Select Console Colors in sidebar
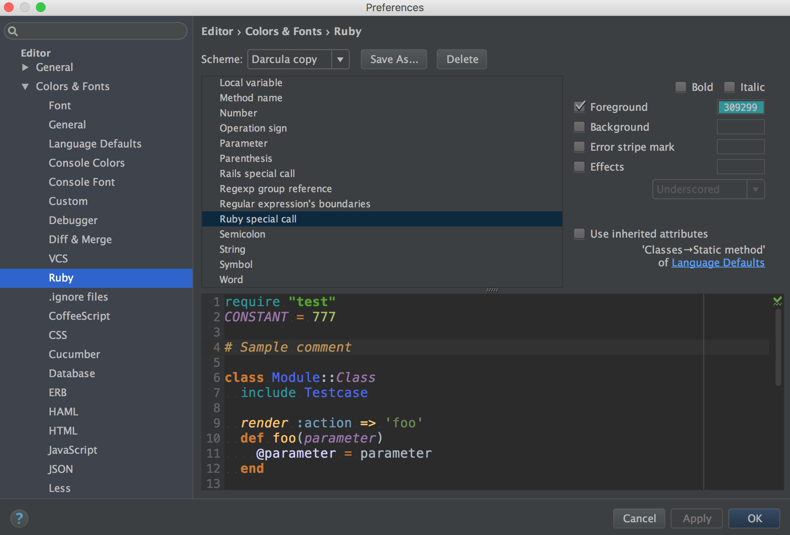 [x=86, y=163]
